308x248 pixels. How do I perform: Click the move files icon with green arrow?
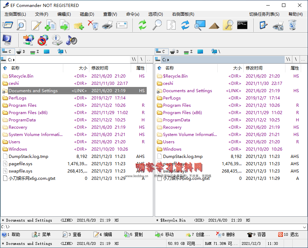pyautogui.click(x=64, y=25)
